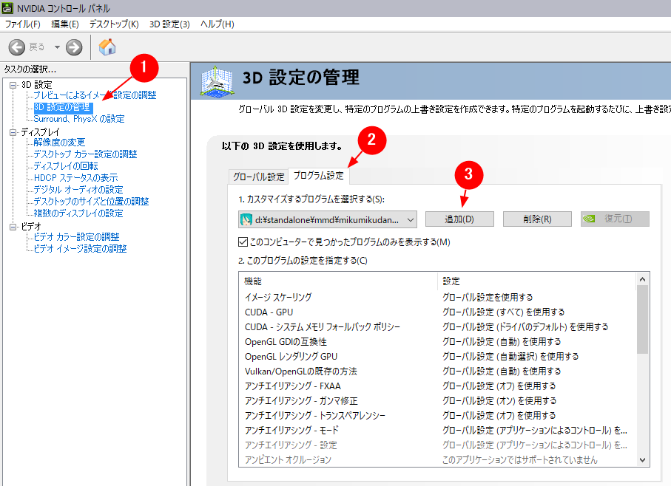Open the デスクトップ(K) menu
The height and width of the screenshot is (486, 671).
pyautogui.click(x=114, y=24)
